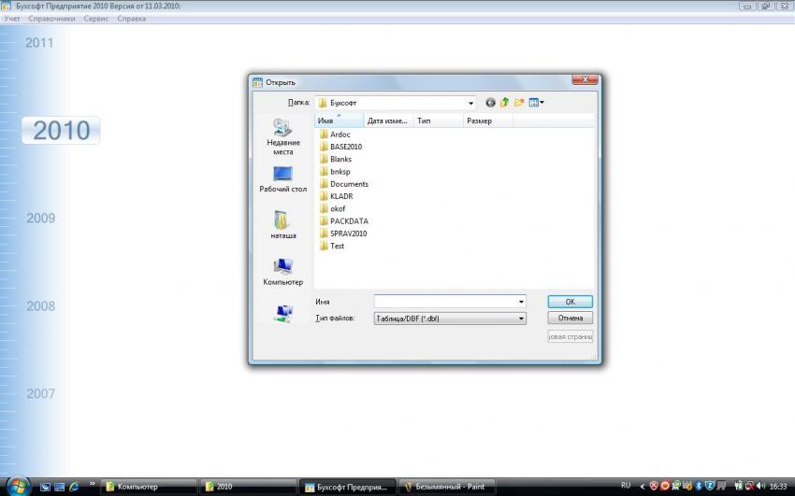Open Недавние места in the sidebar
Viewport: 795px width, 496px height.
[x=282, y=136]
